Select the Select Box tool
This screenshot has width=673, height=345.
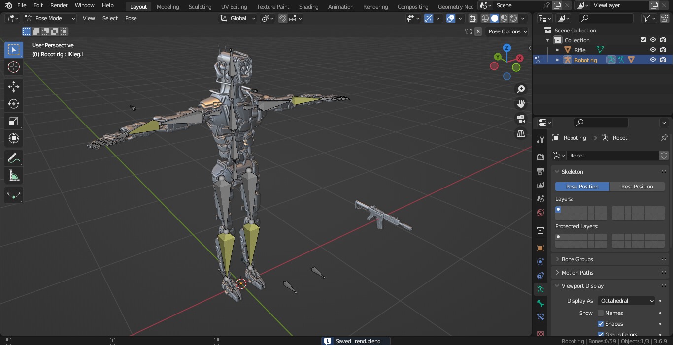[14, 50]
